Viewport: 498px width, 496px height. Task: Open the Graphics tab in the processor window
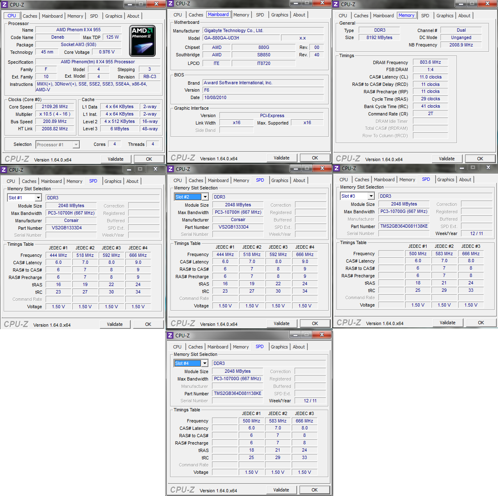[114, 16]
